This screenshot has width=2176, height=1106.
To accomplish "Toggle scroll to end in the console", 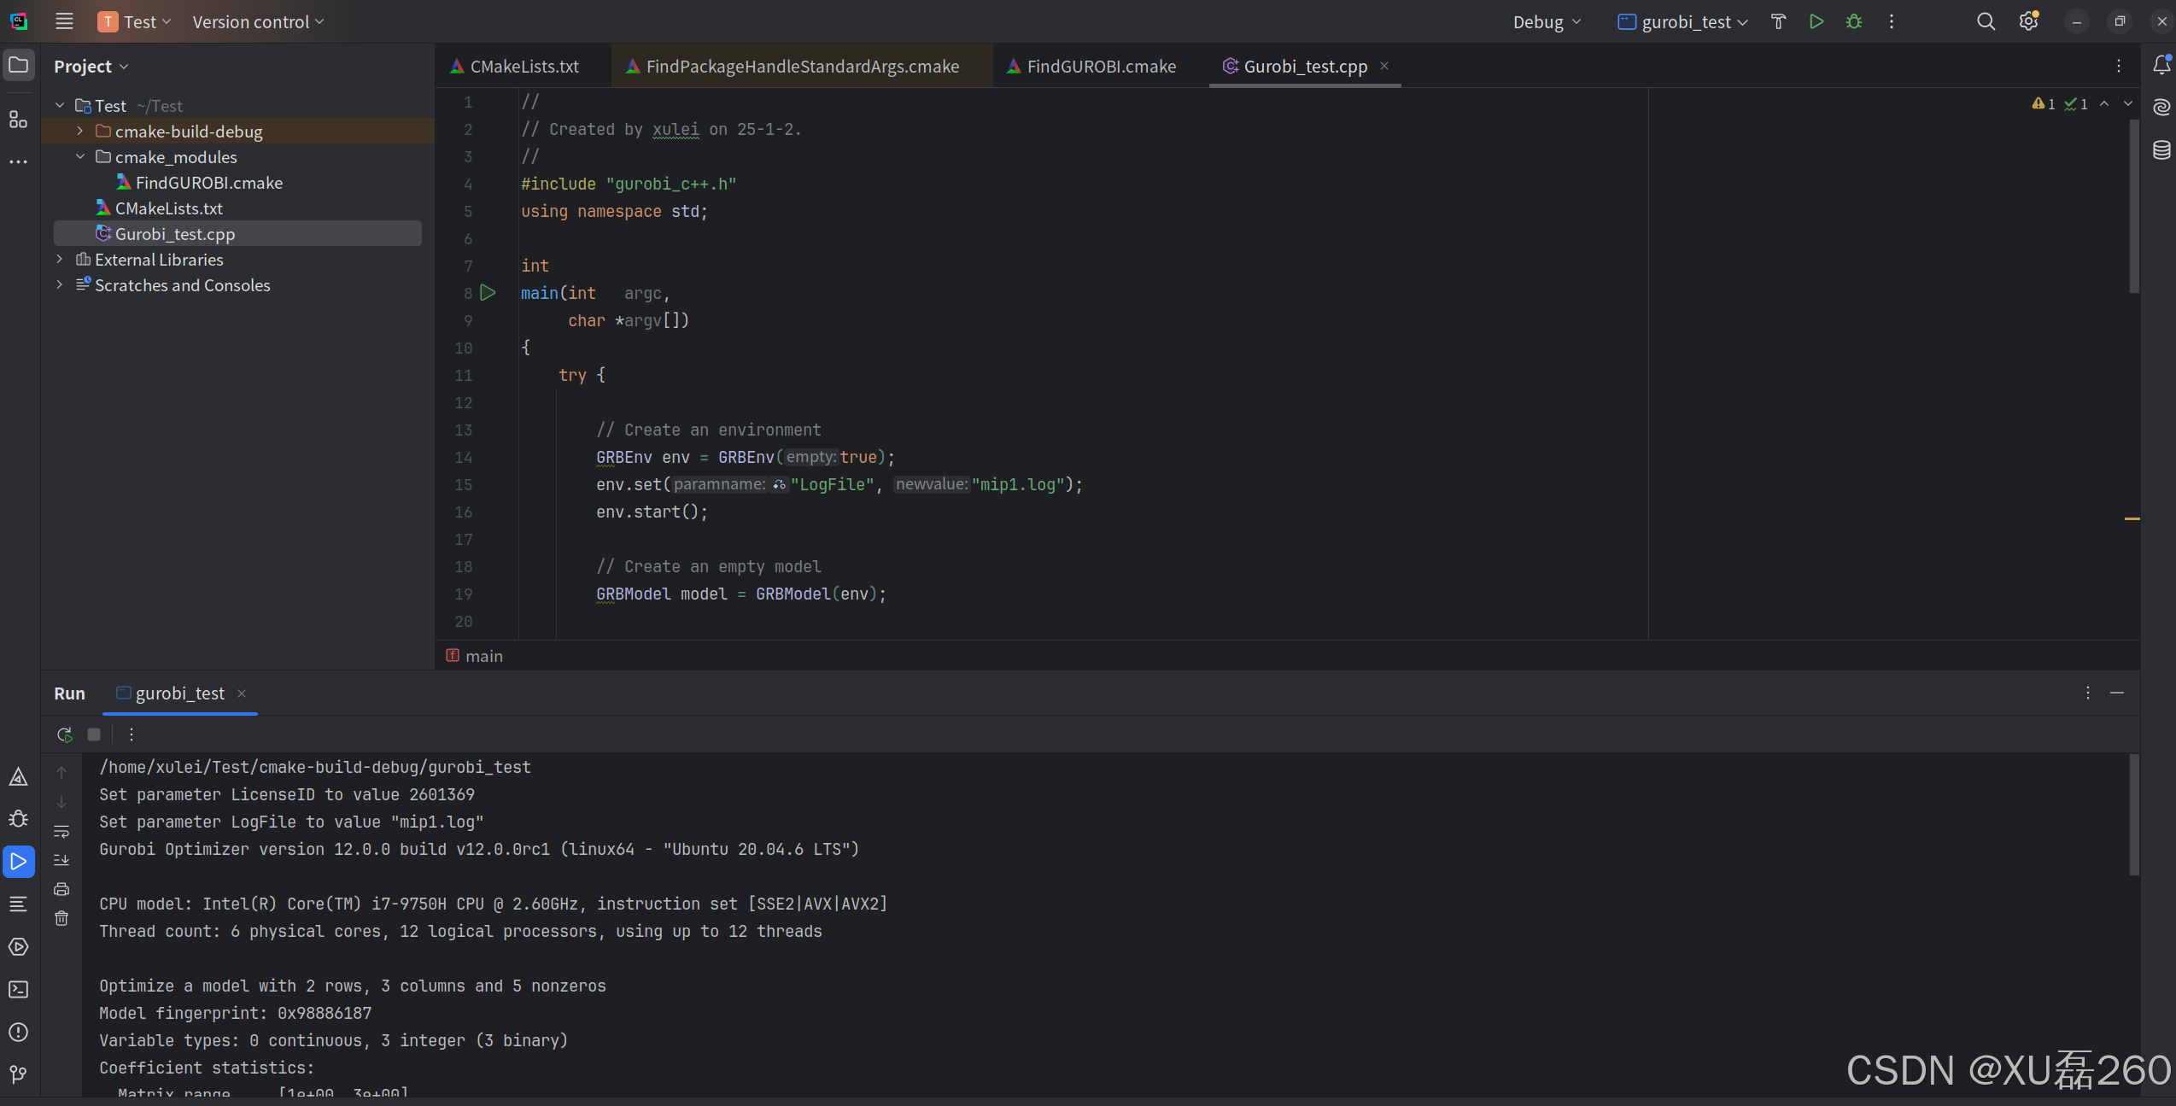I will [x=61, y=860].
